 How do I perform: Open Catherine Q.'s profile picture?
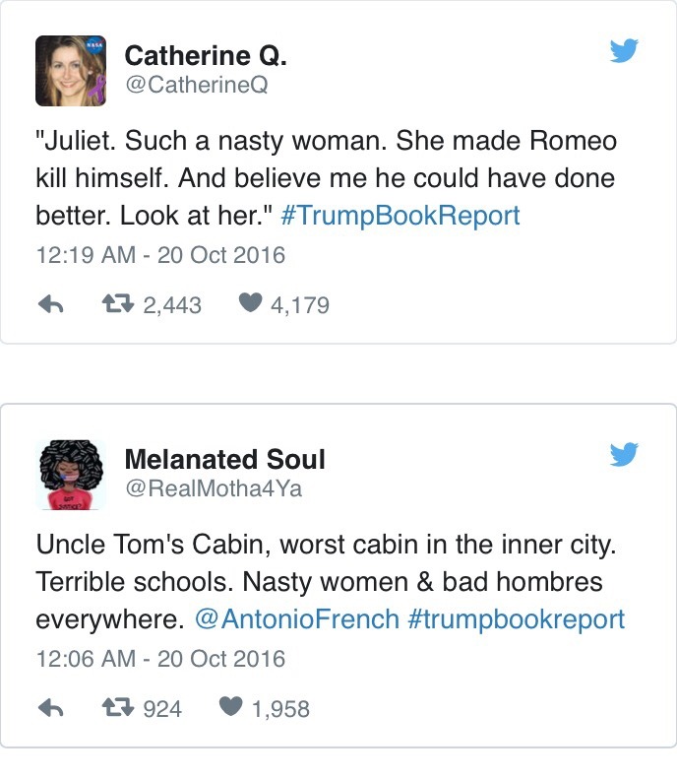tap(71, 71)
